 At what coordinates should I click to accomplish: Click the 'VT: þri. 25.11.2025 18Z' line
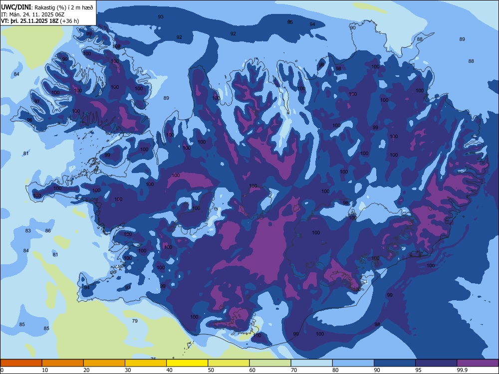29,21
